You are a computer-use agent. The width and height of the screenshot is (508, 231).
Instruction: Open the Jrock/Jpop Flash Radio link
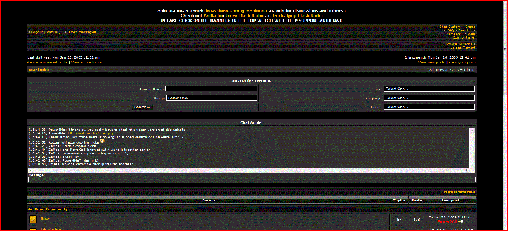tap(297, 16)
